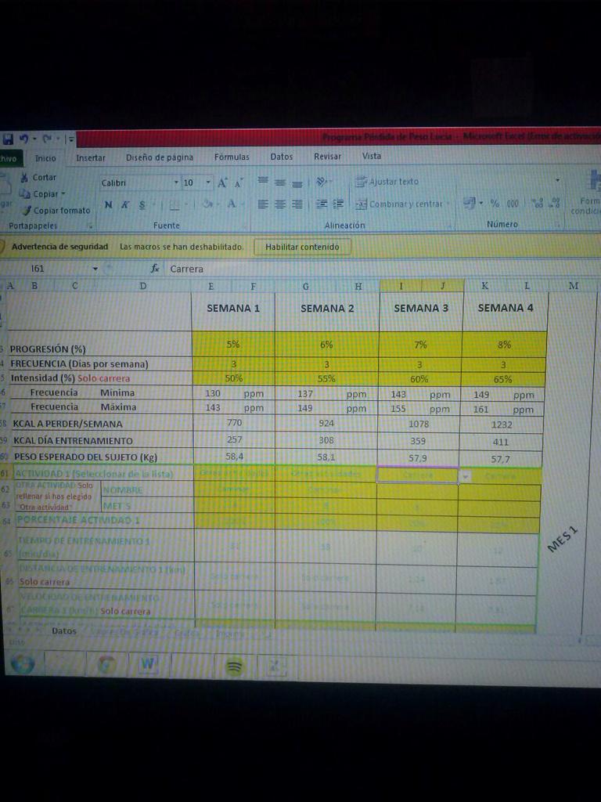Click the accounting number format icon

tap(470, 203)
